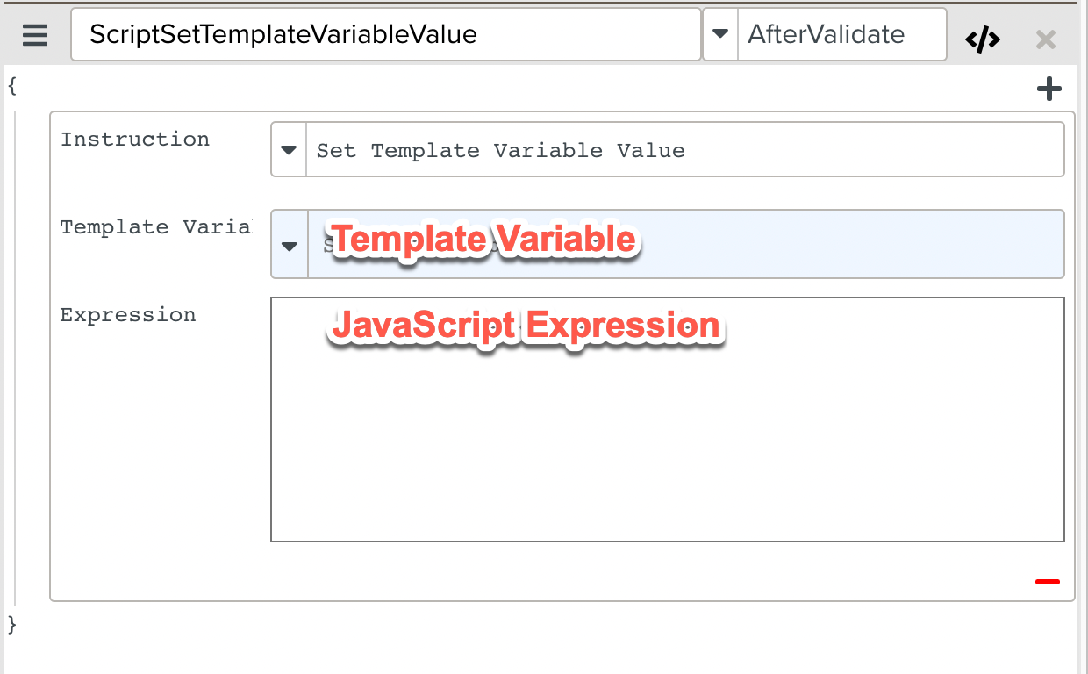Click the closing curly brace

[11, 624]
